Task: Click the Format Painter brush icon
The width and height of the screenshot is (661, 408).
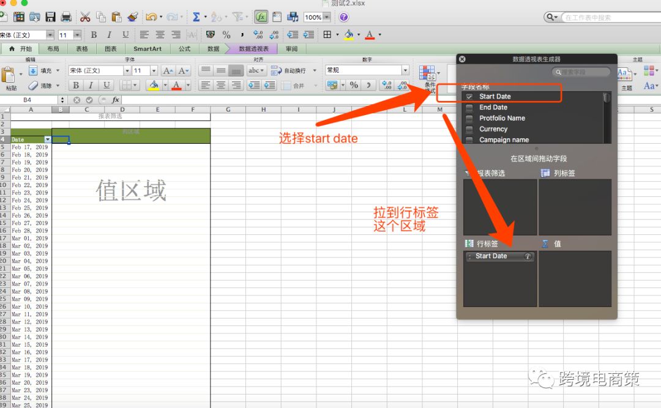Action: point(132,17)
